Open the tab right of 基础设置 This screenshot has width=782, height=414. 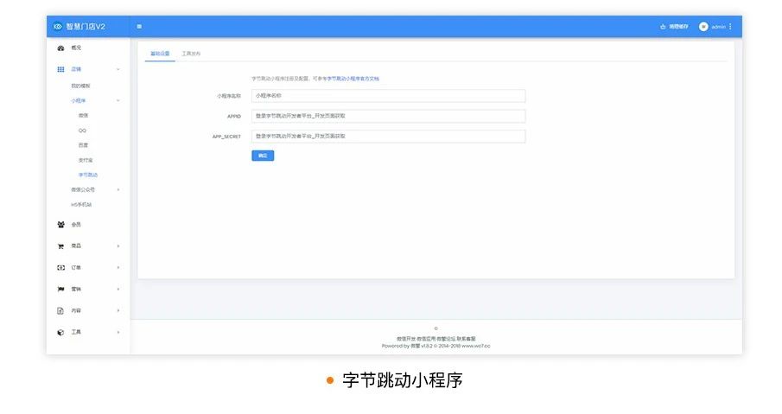(x=191, y=54)
